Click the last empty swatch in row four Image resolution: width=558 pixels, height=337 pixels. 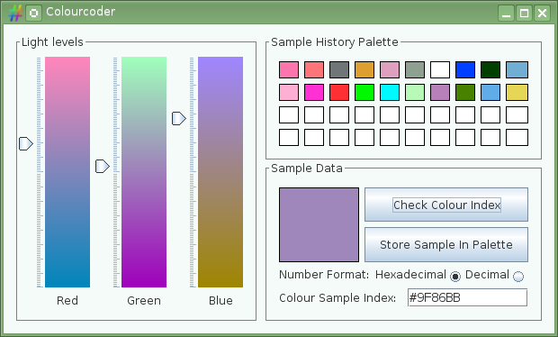[517, 138]
